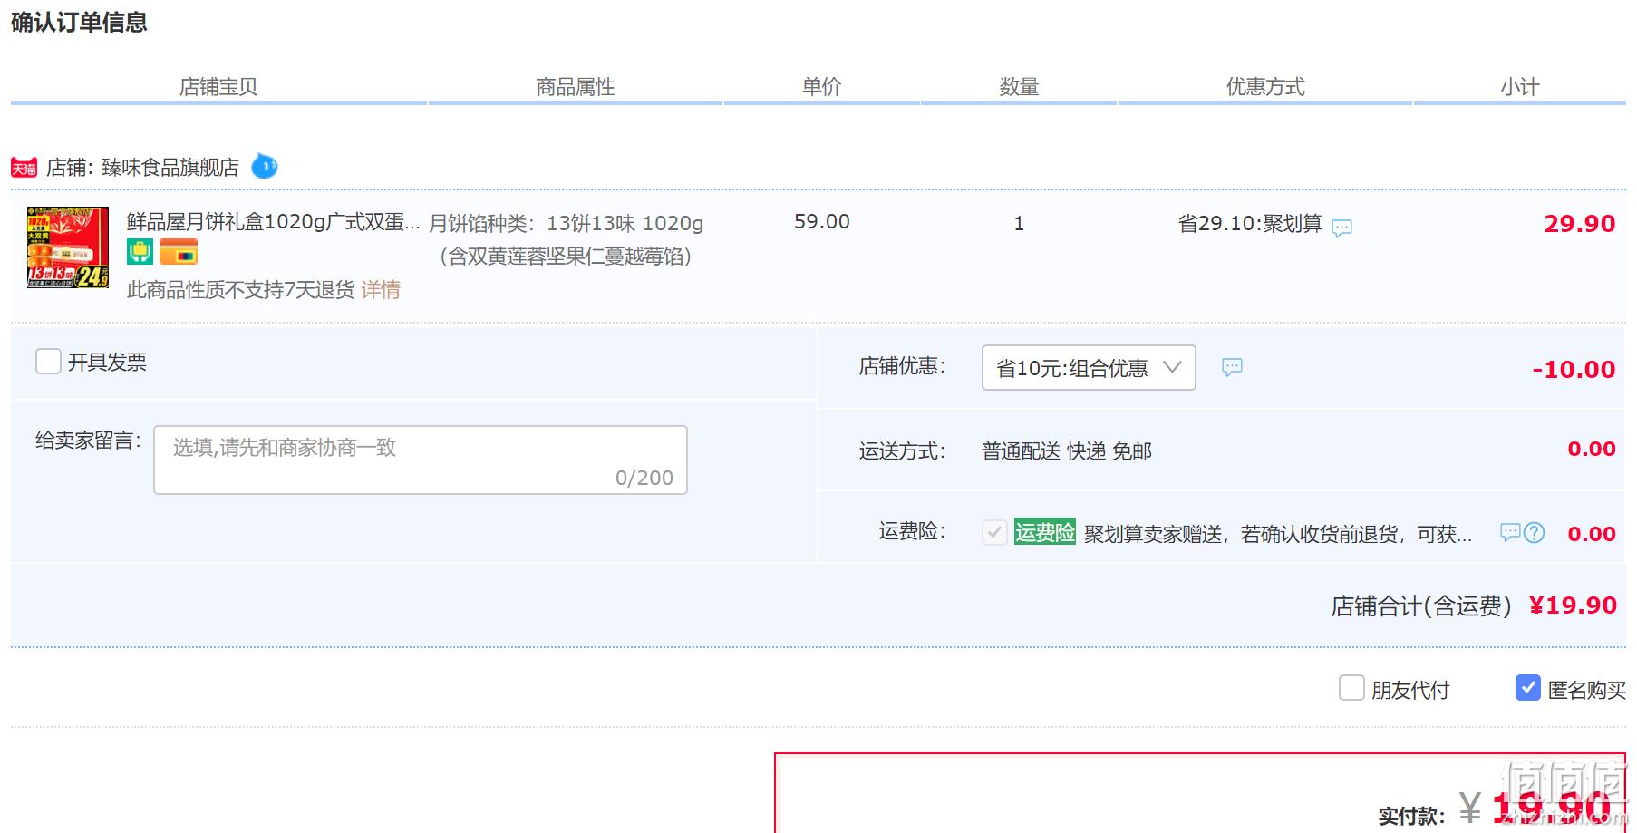The height and width of the screenshot is (833, 1637).
Task: Click the 0/200 character counter
Action: (644, 478)
